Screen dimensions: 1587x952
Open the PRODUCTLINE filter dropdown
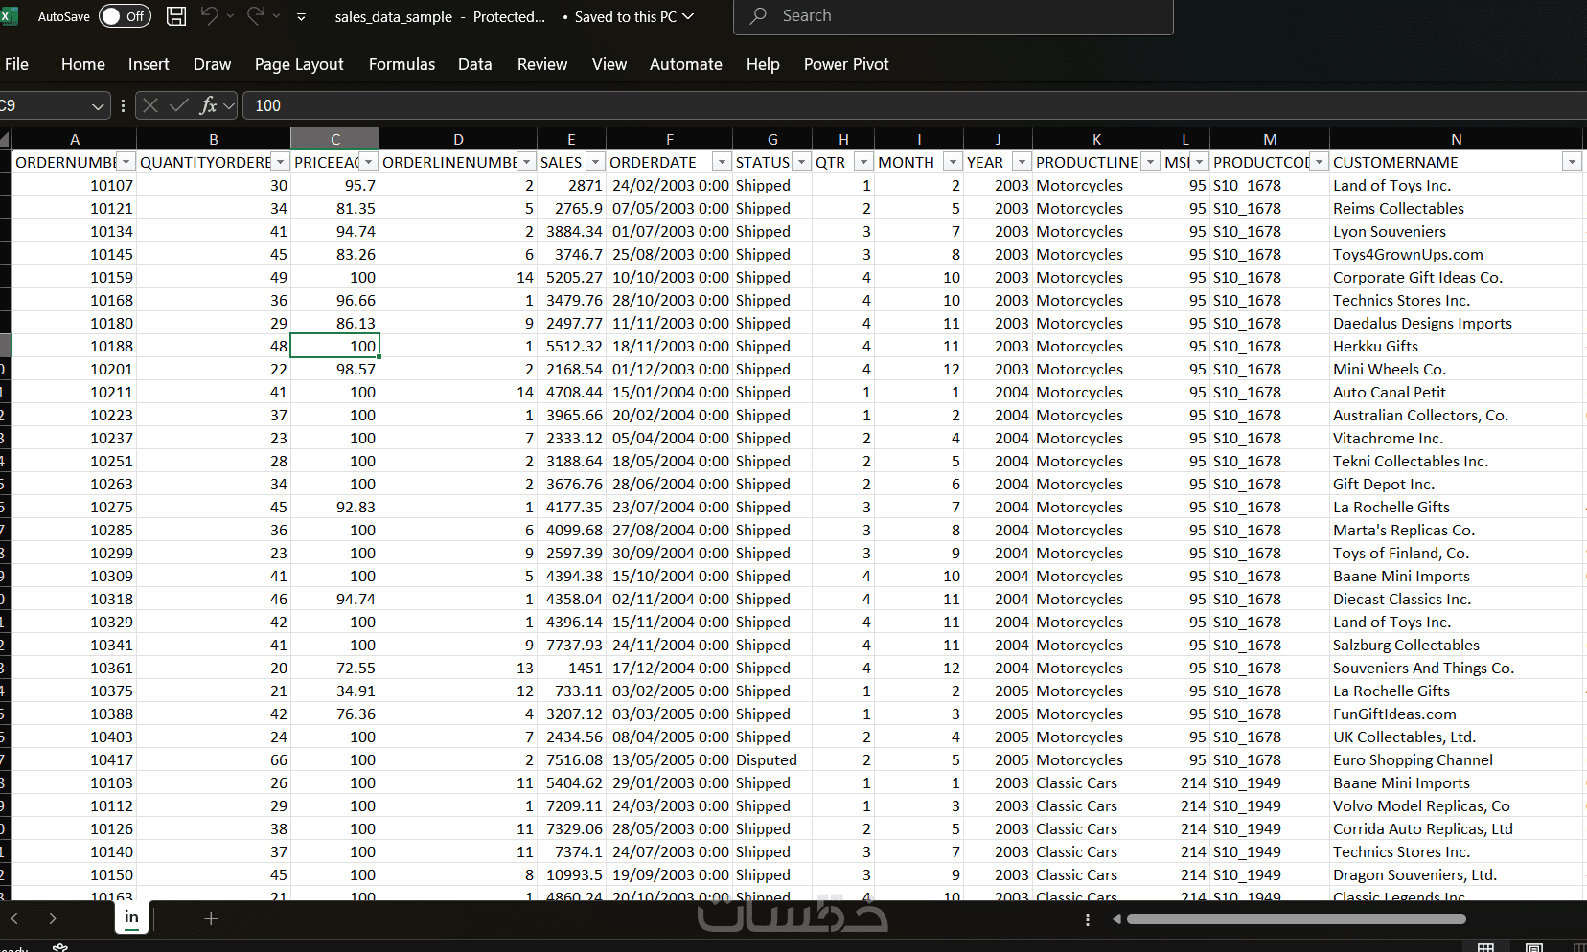[x=1150, y=162]
